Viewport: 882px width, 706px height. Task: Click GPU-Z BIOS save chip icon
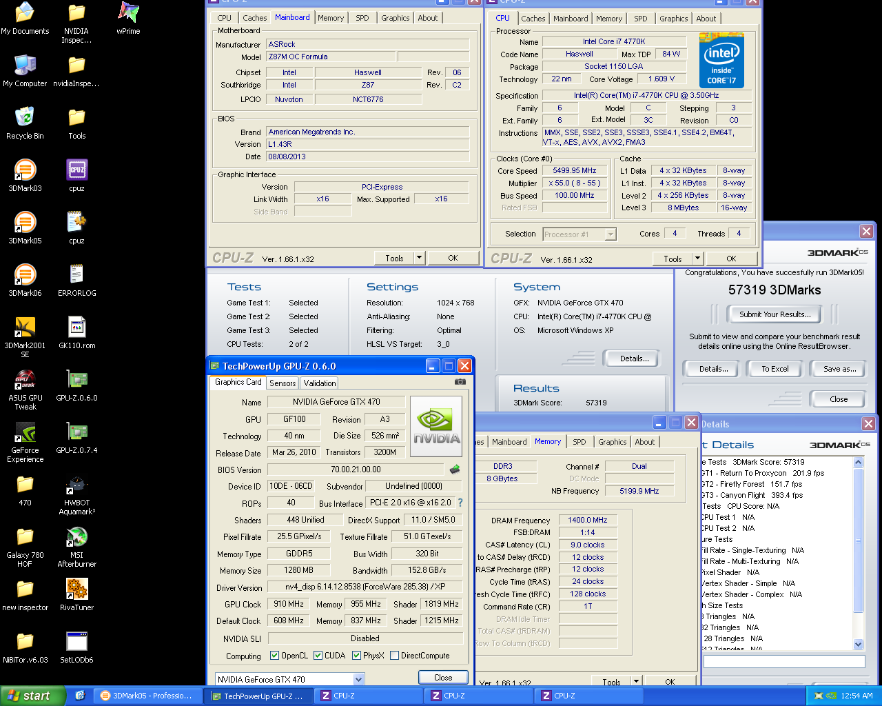click(x=455, y=470)
